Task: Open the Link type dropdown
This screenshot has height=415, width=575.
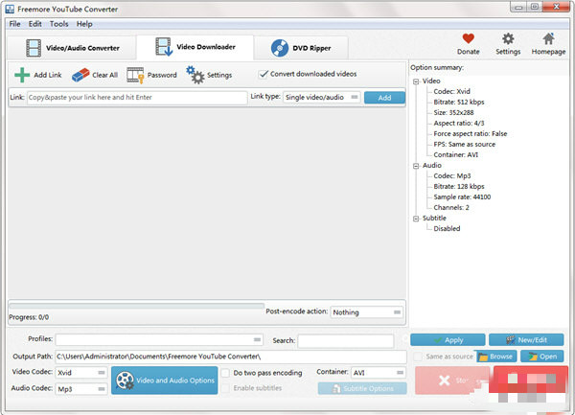Action: 322,97
